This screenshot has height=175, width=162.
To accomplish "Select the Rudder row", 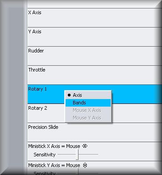I will (x=95, y=56).
